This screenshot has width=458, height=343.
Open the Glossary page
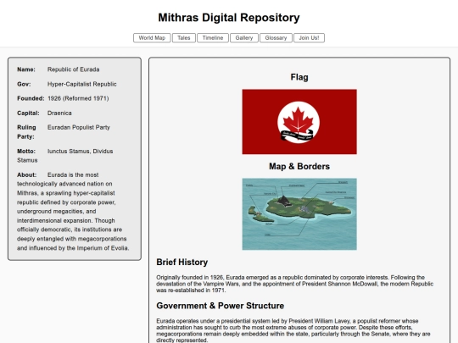pos(276,38)
